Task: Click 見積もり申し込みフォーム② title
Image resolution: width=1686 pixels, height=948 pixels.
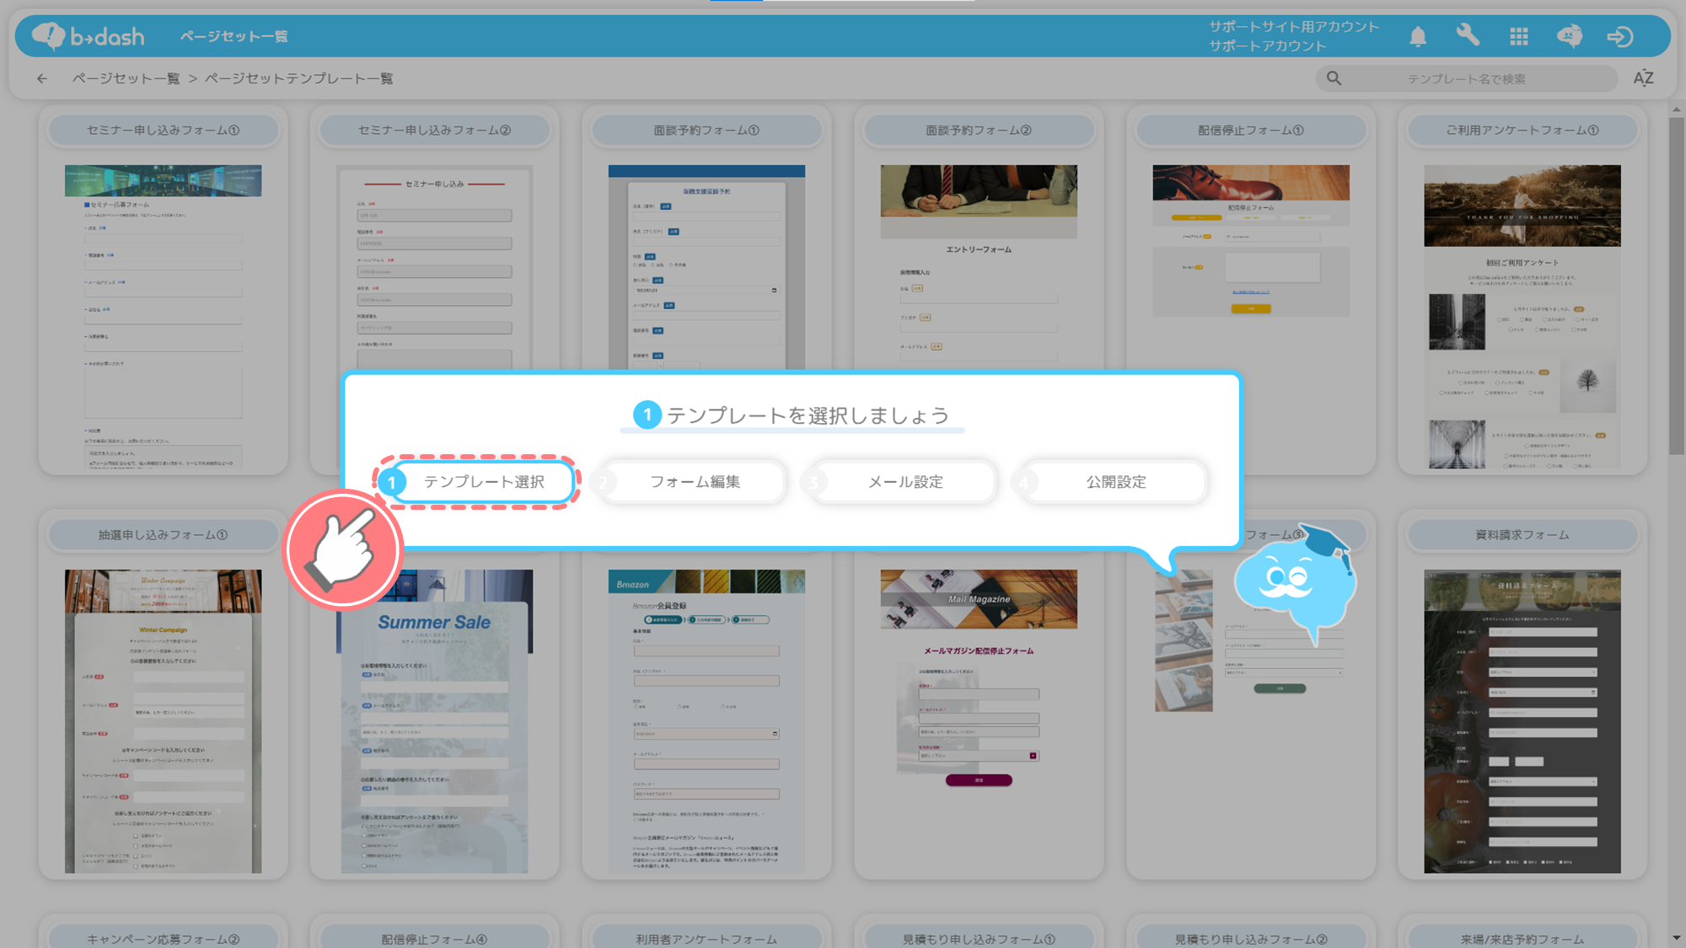Action: point(1251,939)
